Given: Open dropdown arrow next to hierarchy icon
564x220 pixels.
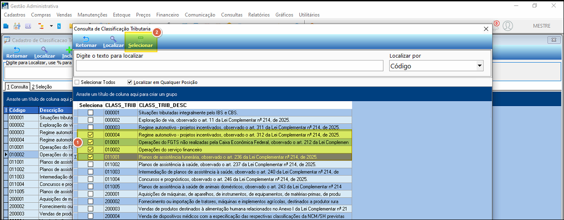Looking at the screenshot, I should pos(51,26).
